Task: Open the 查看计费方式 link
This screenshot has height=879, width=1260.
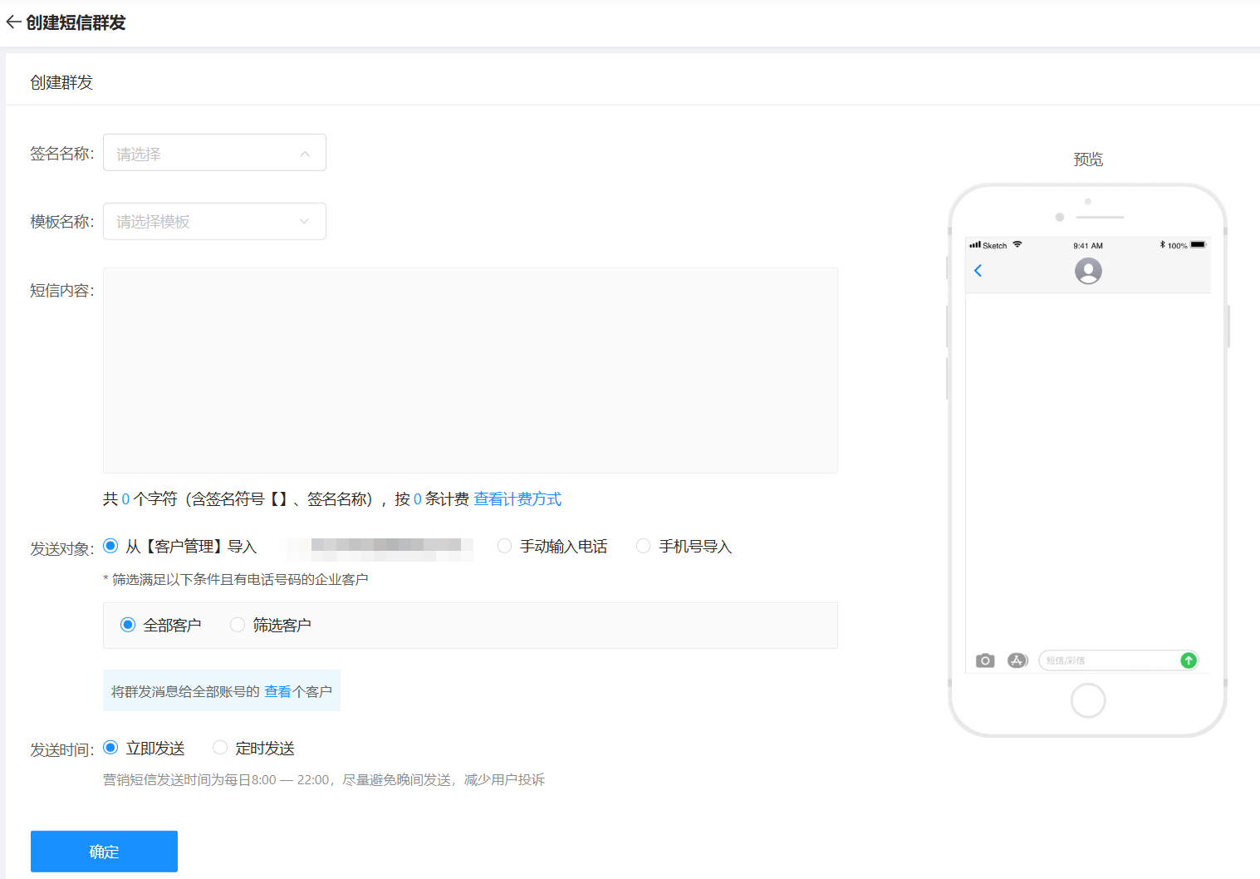Action: [x=517, y=498]
